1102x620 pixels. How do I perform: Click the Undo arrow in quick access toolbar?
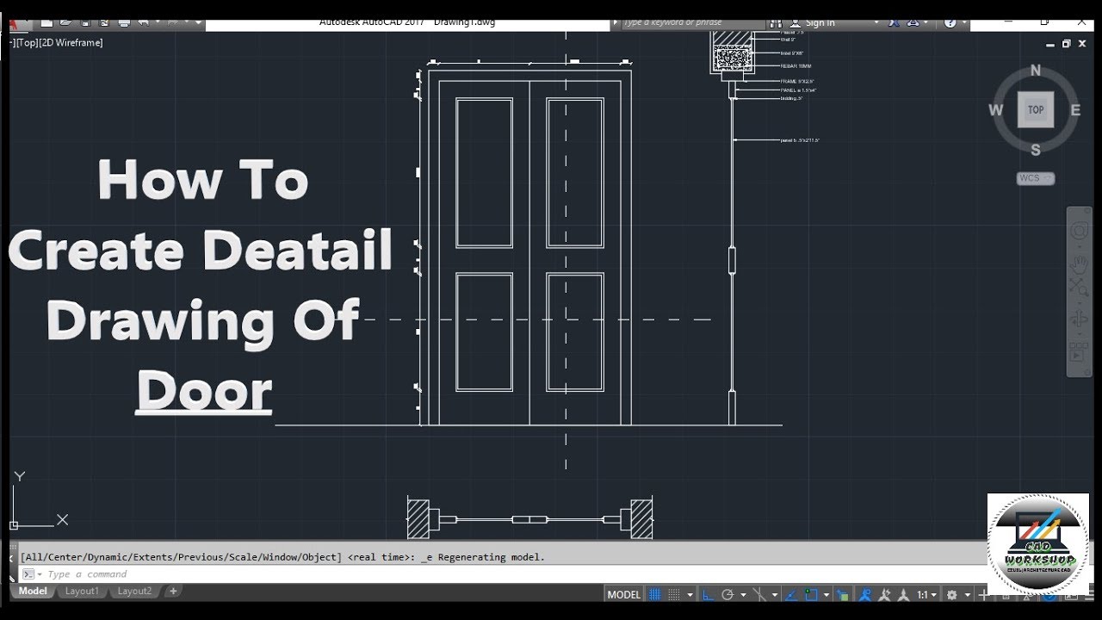coord(143,23)
